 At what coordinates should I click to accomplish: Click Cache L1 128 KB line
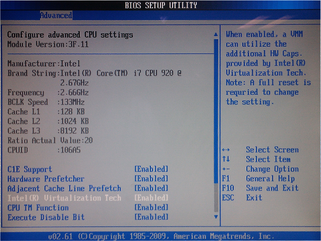tap(46, 111)
